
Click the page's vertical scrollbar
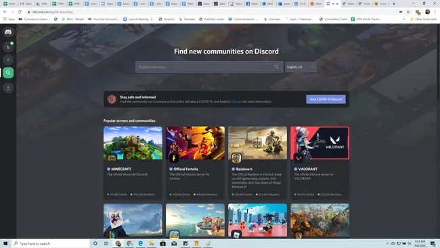pyautogui.click(x=439, y=62)
